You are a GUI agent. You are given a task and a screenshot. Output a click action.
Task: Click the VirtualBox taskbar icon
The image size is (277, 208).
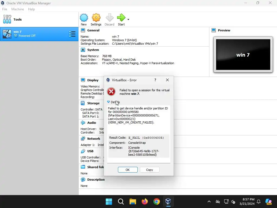168,201
